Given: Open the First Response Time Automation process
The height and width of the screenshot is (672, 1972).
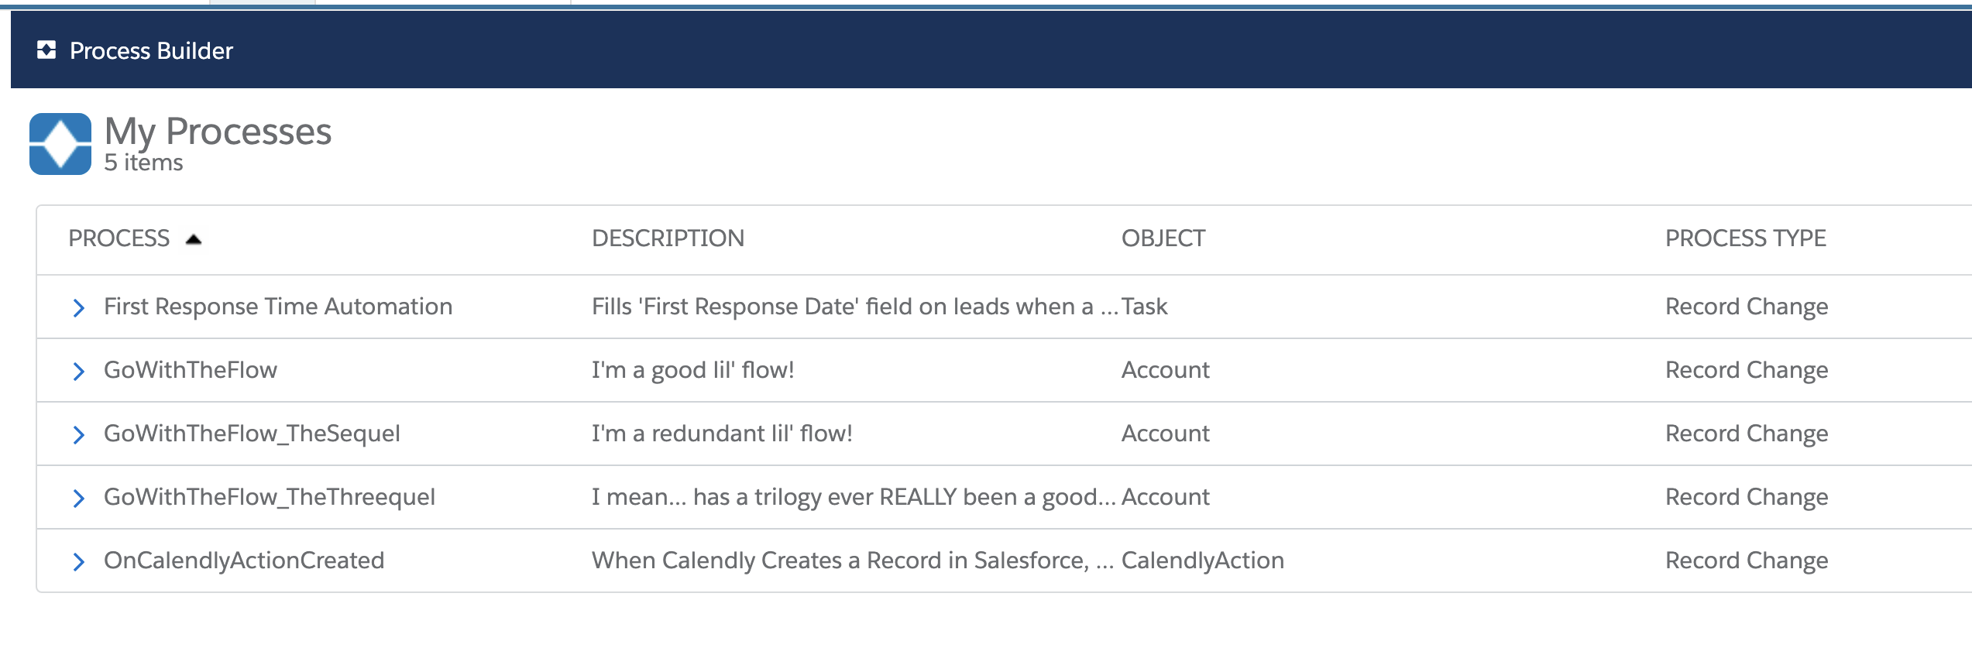Looking at the screenshot, I should pyautogui.click(x=278, y=307).
